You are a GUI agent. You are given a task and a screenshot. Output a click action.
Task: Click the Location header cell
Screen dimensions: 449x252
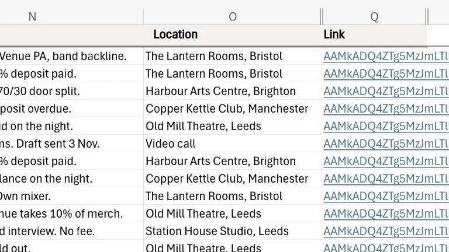pyautogui.click(x=233, y=34)
